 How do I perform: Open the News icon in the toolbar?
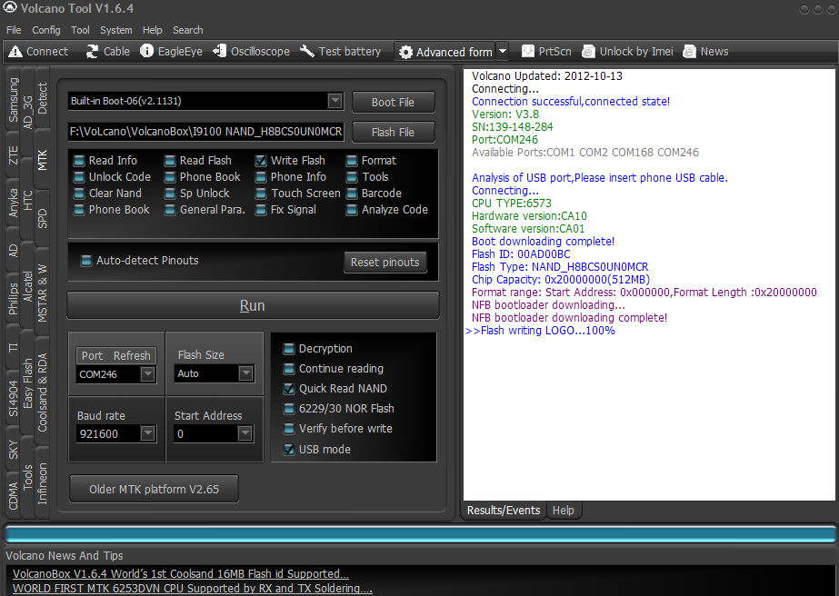tap(690, 52)
